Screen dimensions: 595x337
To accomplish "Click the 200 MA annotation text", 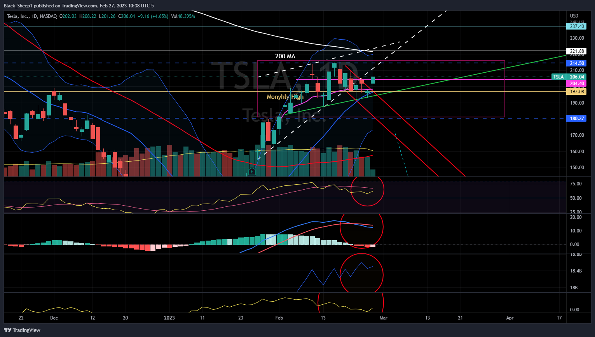I will pyautogui.click(x=285, y=56).
